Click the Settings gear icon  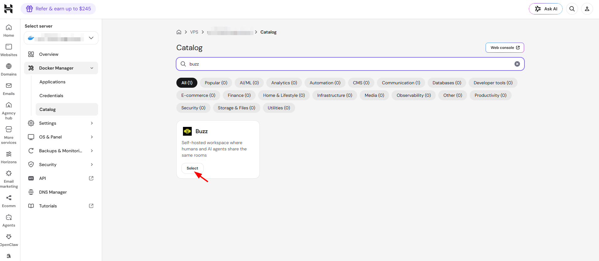coord(31,123)
